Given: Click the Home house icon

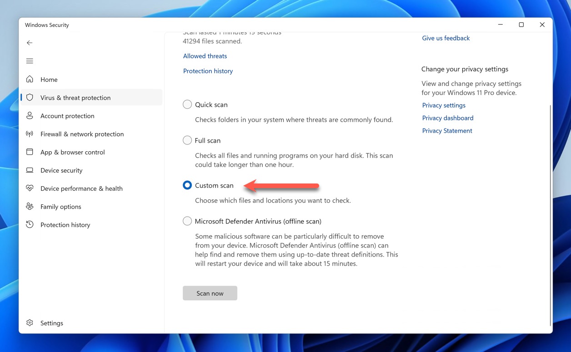Looking at the screenshot, I should [x=30, y=79].
